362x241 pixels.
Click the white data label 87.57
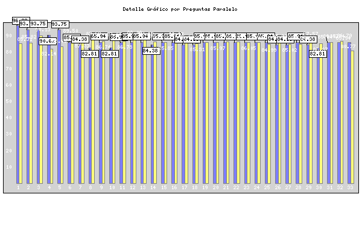(x=311, y=34)
